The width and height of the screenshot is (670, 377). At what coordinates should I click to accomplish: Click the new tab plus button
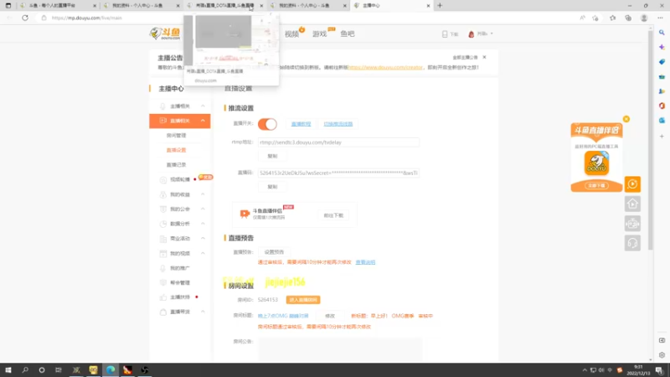(440, 6)
